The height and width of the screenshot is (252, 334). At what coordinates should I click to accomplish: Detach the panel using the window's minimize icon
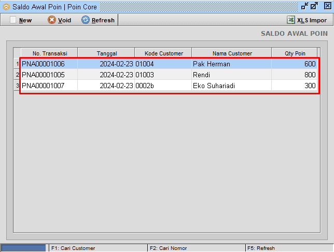pyautogui.click(x=304, y=7)
